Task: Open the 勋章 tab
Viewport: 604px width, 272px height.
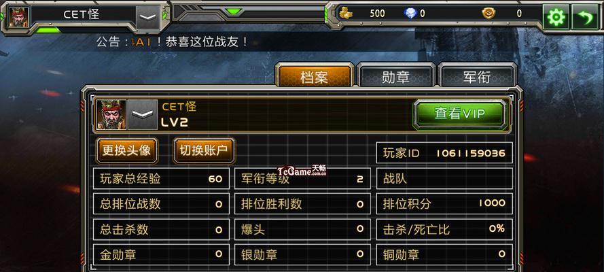Action: coord(395,76)
